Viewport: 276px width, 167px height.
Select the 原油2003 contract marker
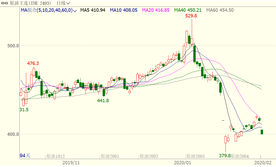coord(195,156)
